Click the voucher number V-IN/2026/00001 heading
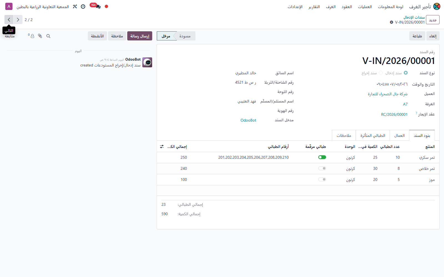This screenshot has width=444, height=277. [x=398, y=61]
